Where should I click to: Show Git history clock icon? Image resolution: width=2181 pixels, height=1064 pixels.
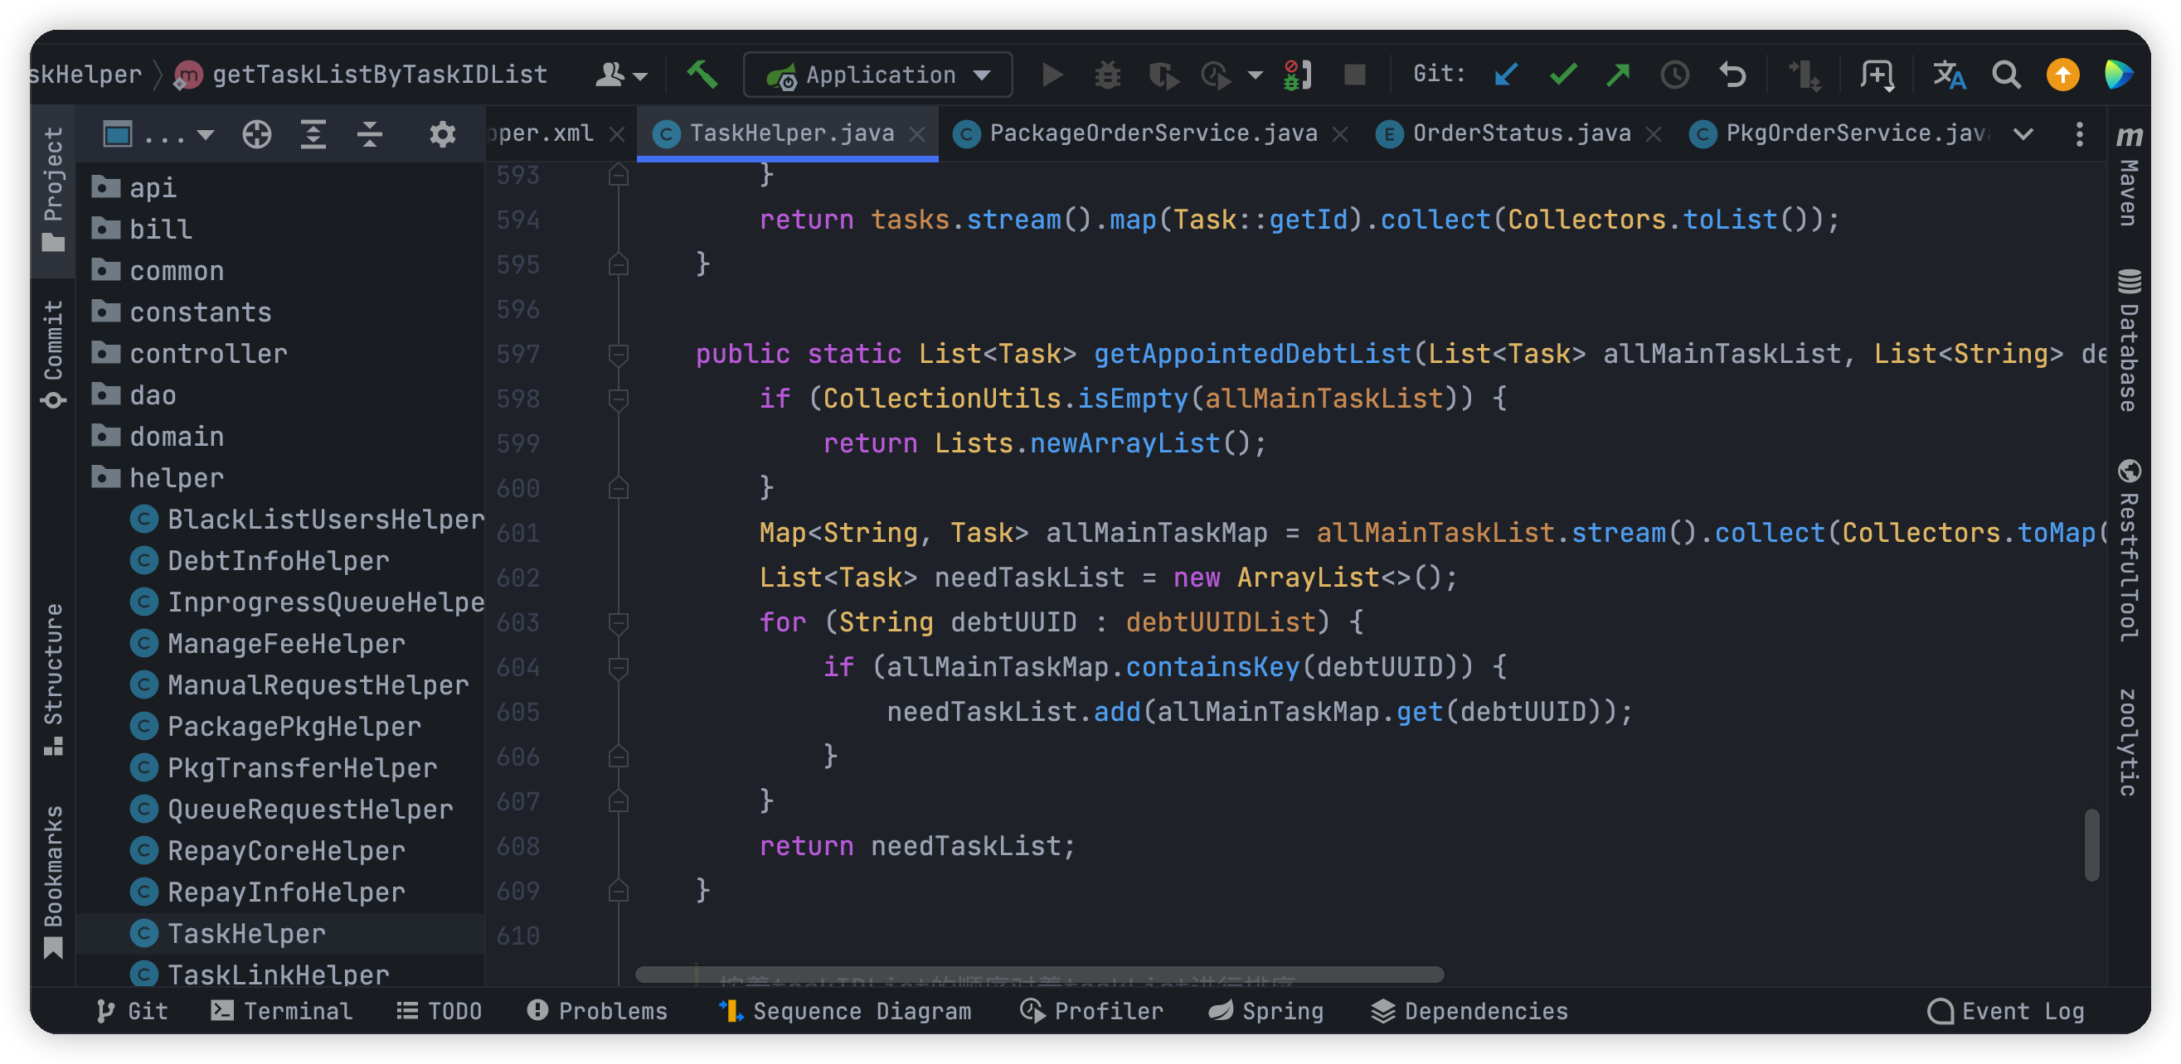pyautogui.click(x=1673, y=75)
